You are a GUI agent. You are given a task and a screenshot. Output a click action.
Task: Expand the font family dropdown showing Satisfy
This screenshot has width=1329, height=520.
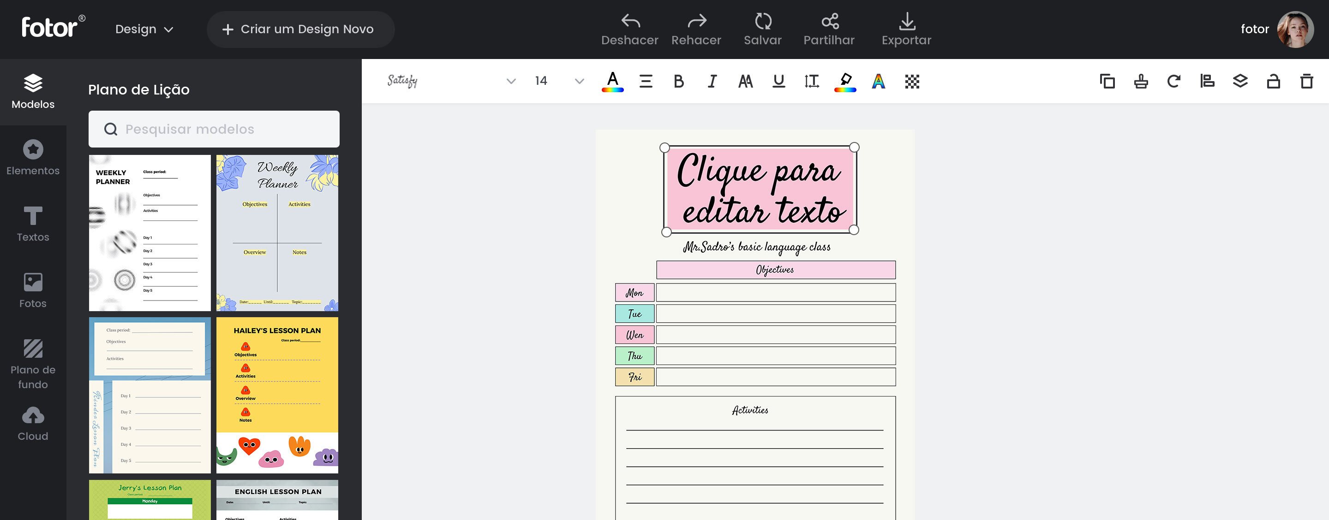[x=511, y=81]
